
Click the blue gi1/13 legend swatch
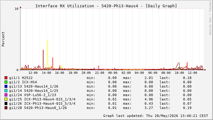click(x=6, y=86)
